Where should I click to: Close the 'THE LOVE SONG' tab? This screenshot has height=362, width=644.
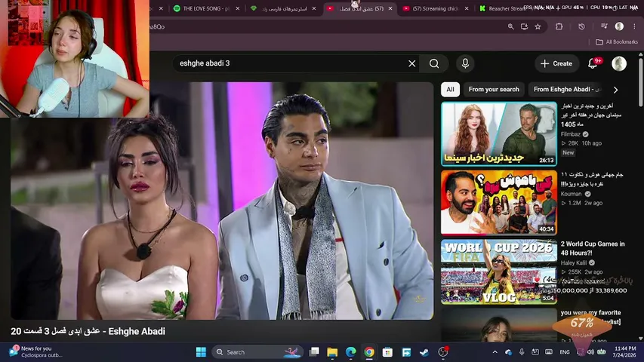tap(237, 8)
